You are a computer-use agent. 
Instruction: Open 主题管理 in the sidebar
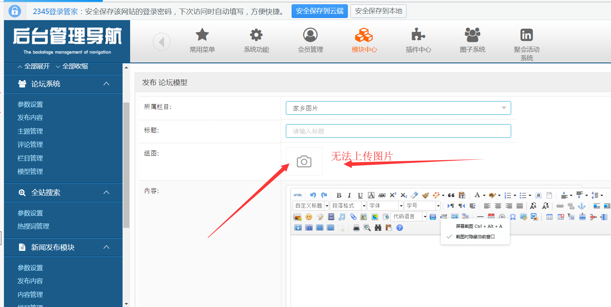coord(30,131)
